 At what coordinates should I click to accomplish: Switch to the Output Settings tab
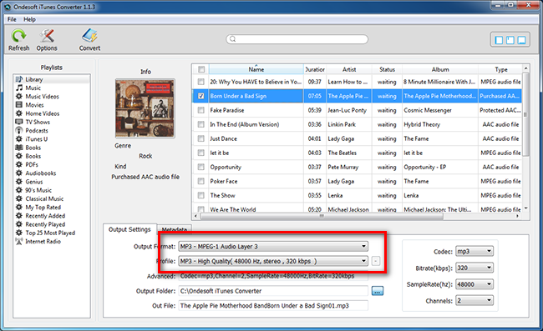tap(129, 229)
